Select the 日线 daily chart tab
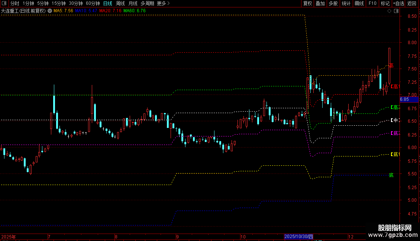Viewport: 420px width, 241px height. pyautogui.click(x=108, y=3)
